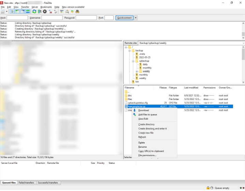
Task: Click the Refresh file listings icon
Action: coord(34,12)
